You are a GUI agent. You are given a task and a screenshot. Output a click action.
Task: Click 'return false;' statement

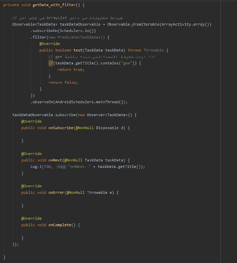click(x=63, y=83)
